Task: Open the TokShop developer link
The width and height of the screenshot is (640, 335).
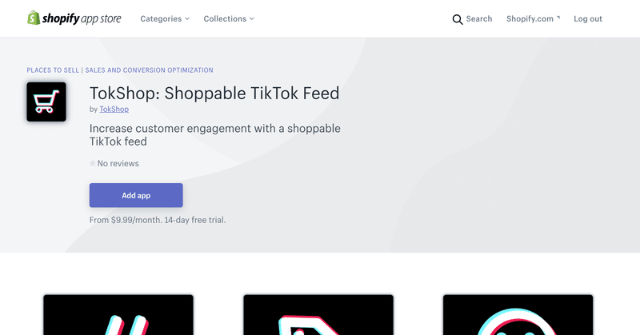Action: 114,109
